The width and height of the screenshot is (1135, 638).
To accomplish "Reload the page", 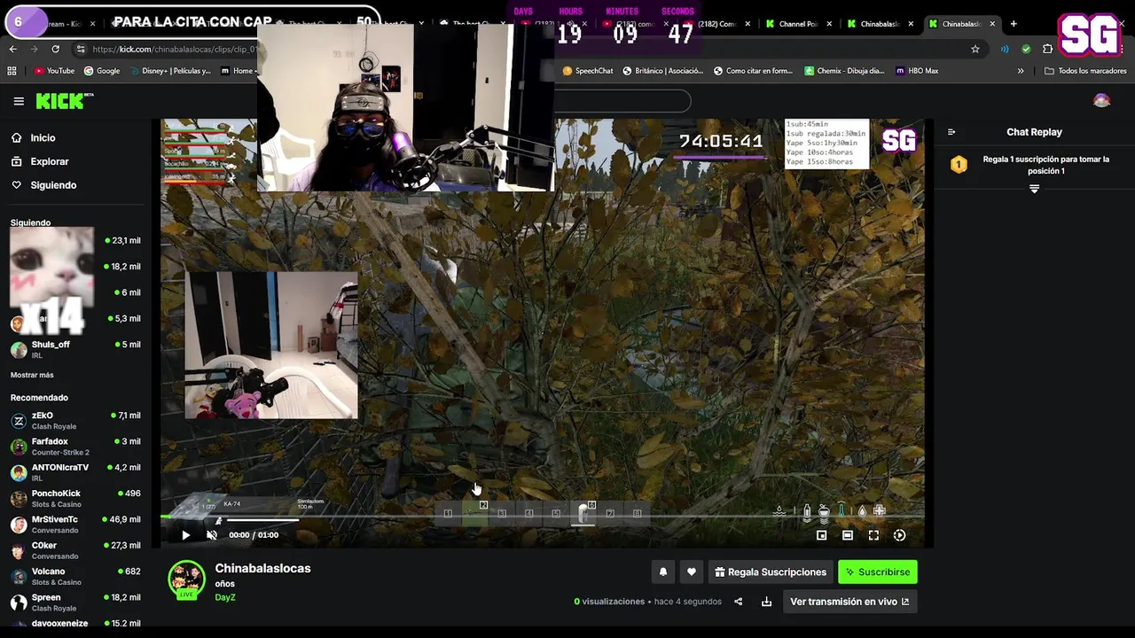I will point(55,49).
